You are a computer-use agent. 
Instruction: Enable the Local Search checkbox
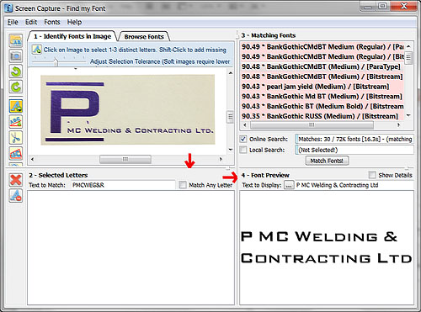pyautogui.click(x=243, y=150)
